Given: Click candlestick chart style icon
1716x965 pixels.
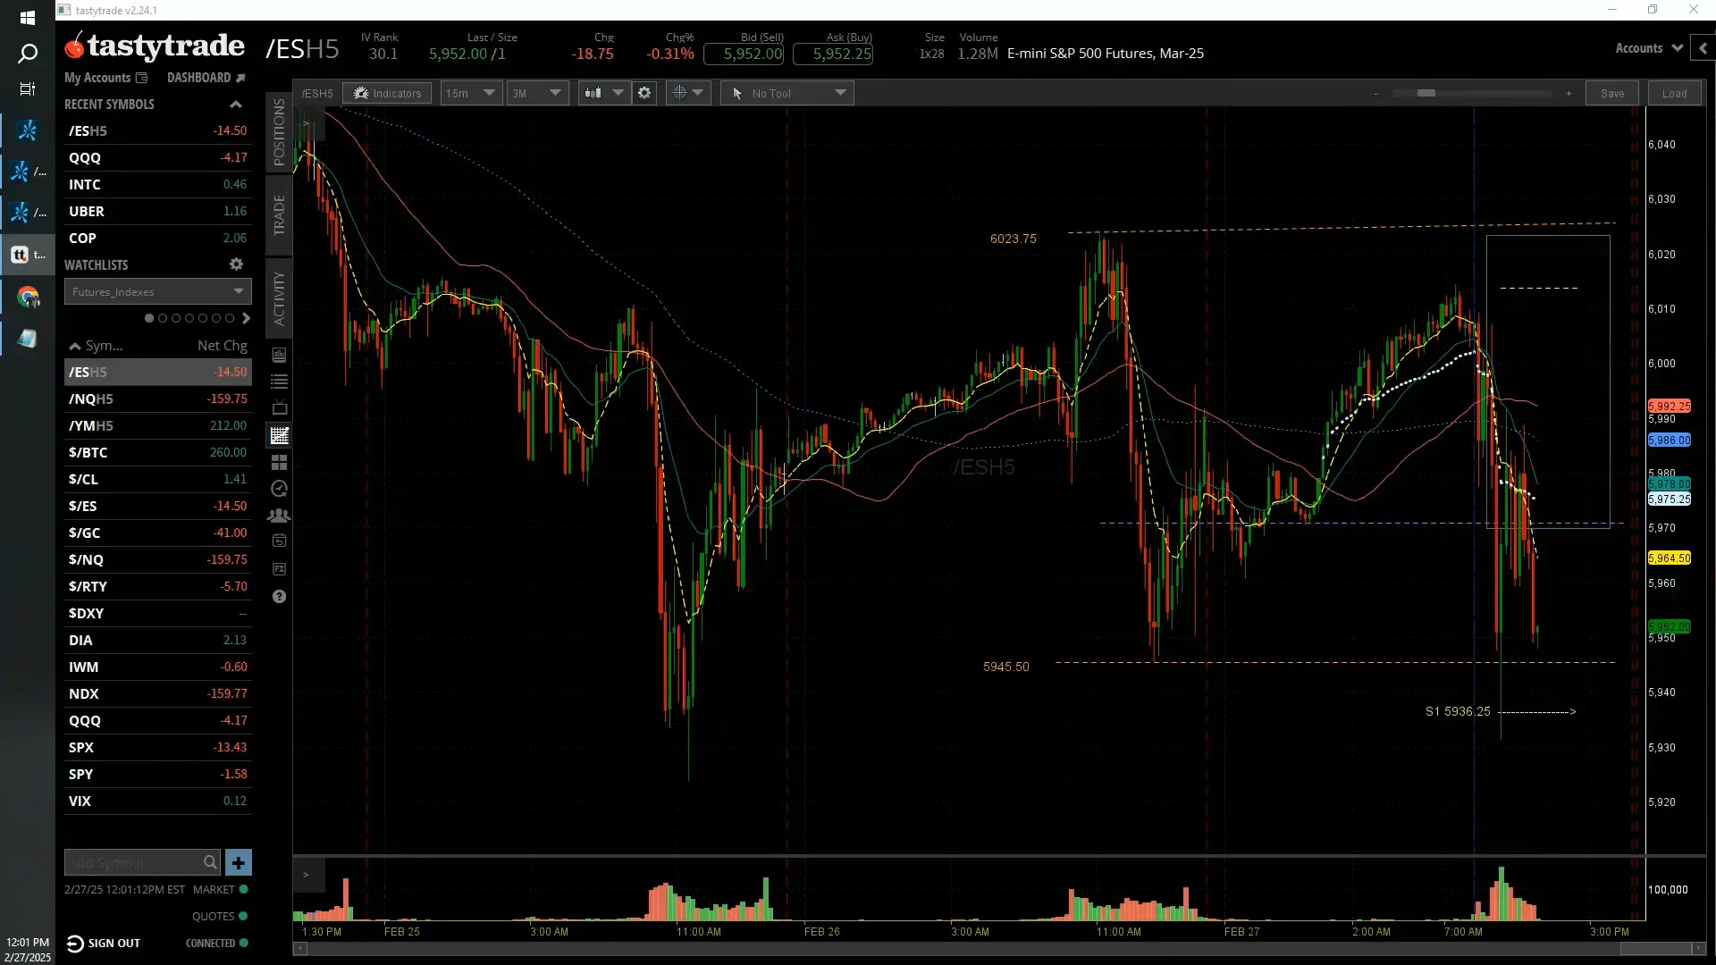Looking at the screenshot, I should 593,93.
